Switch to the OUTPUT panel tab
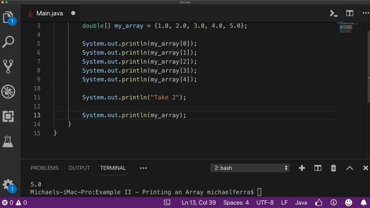 coord(79,168)
